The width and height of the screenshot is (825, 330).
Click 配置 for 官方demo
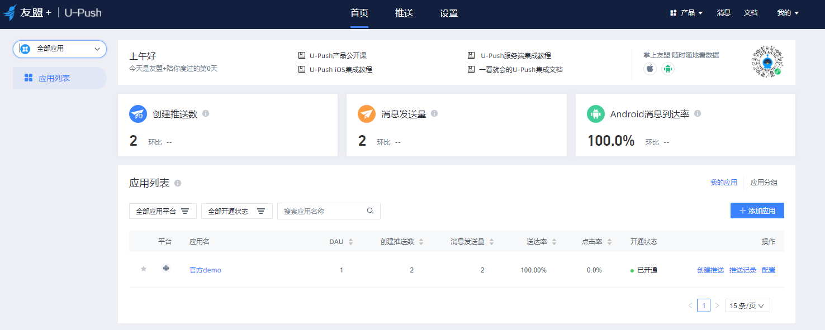coord(769,270)
